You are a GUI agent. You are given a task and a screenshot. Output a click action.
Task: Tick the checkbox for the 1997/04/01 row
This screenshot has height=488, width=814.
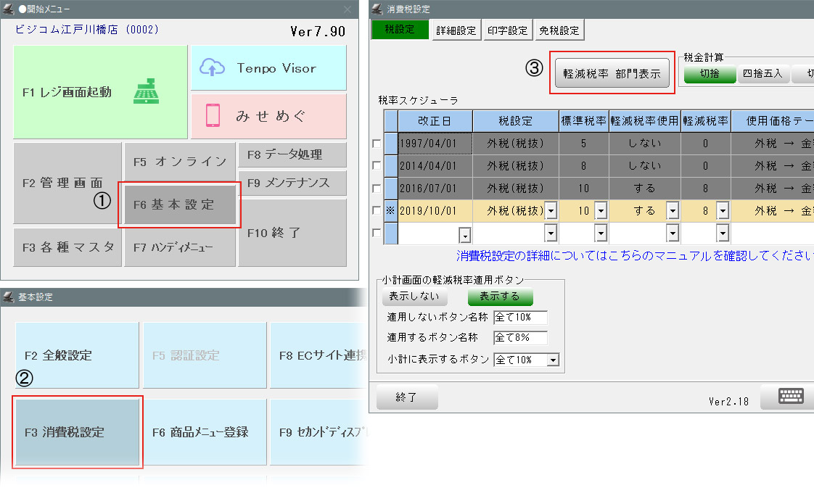point(376,144)
